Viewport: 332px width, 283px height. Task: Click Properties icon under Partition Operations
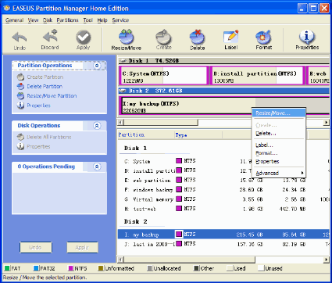pos(20,106)
